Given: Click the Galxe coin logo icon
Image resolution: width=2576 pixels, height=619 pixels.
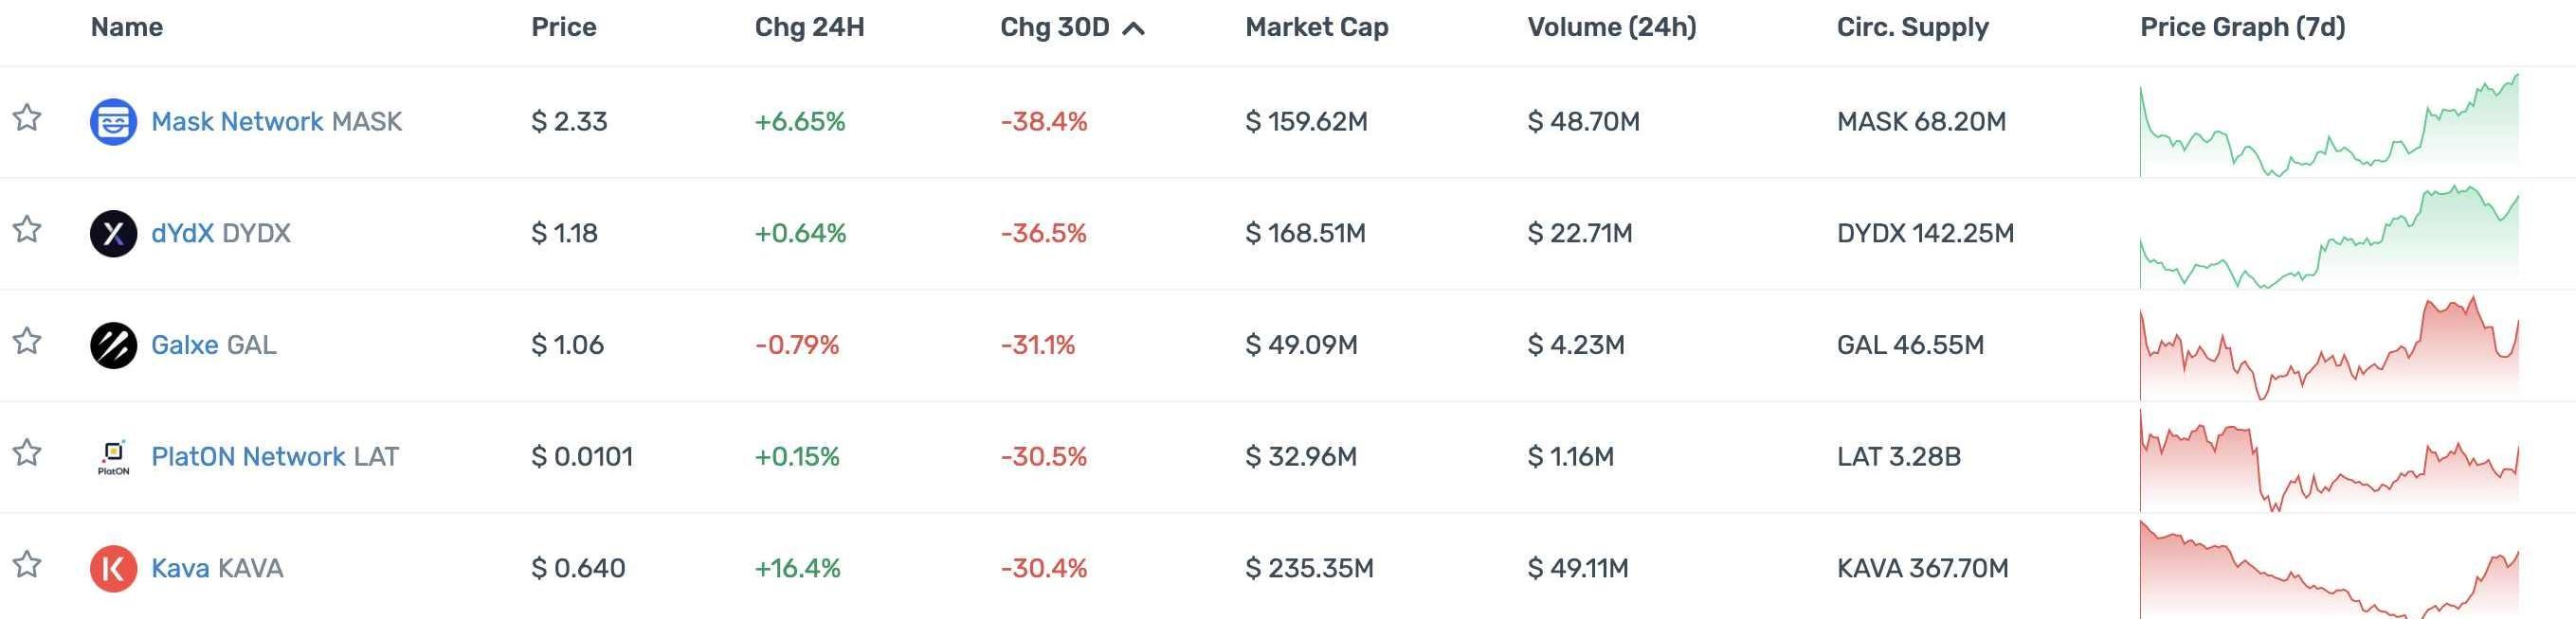Looking at the screenshot, I should [x=113, y=345].
